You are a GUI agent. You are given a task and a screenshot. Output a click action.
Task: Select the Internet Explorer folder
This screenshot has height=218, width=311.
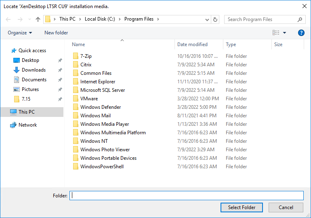click(x=98, y=82)
